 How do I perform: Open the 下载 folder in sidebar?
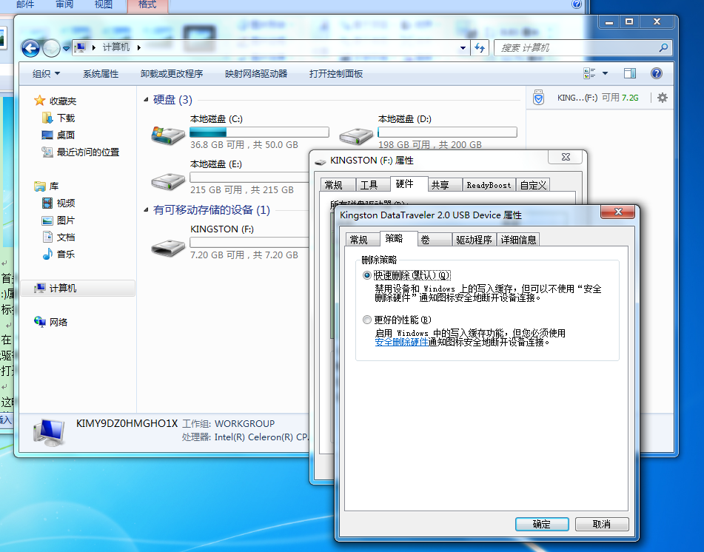(66, 118)
